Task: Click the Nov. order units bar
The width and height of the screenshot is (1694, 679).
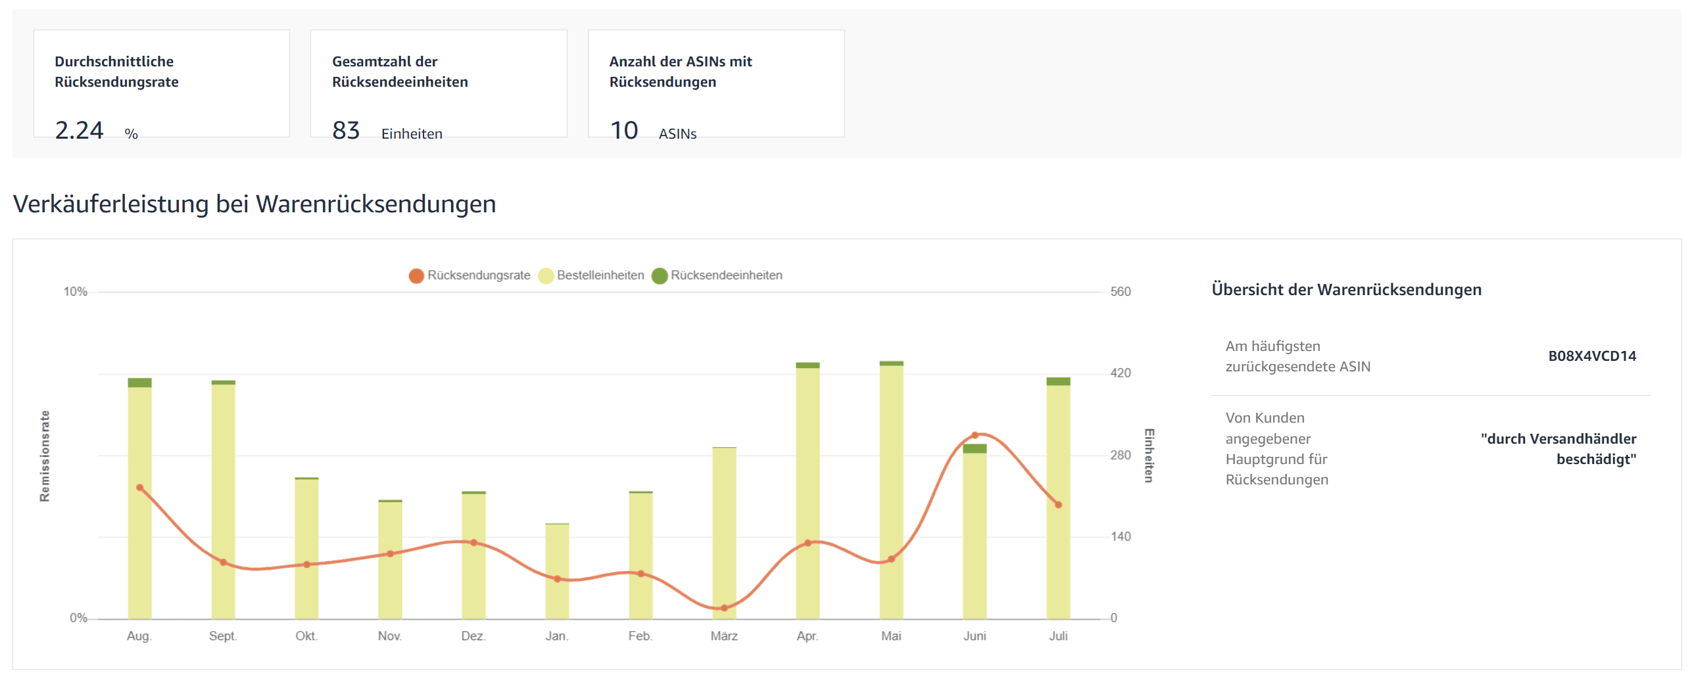Action: pyautogui.click(x=390, y=561)
